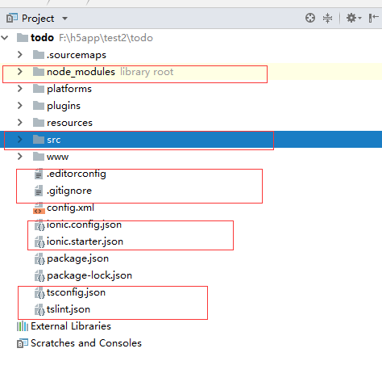
Task: Select the tsconfig.json file
Action: click(x=76, y=292)
